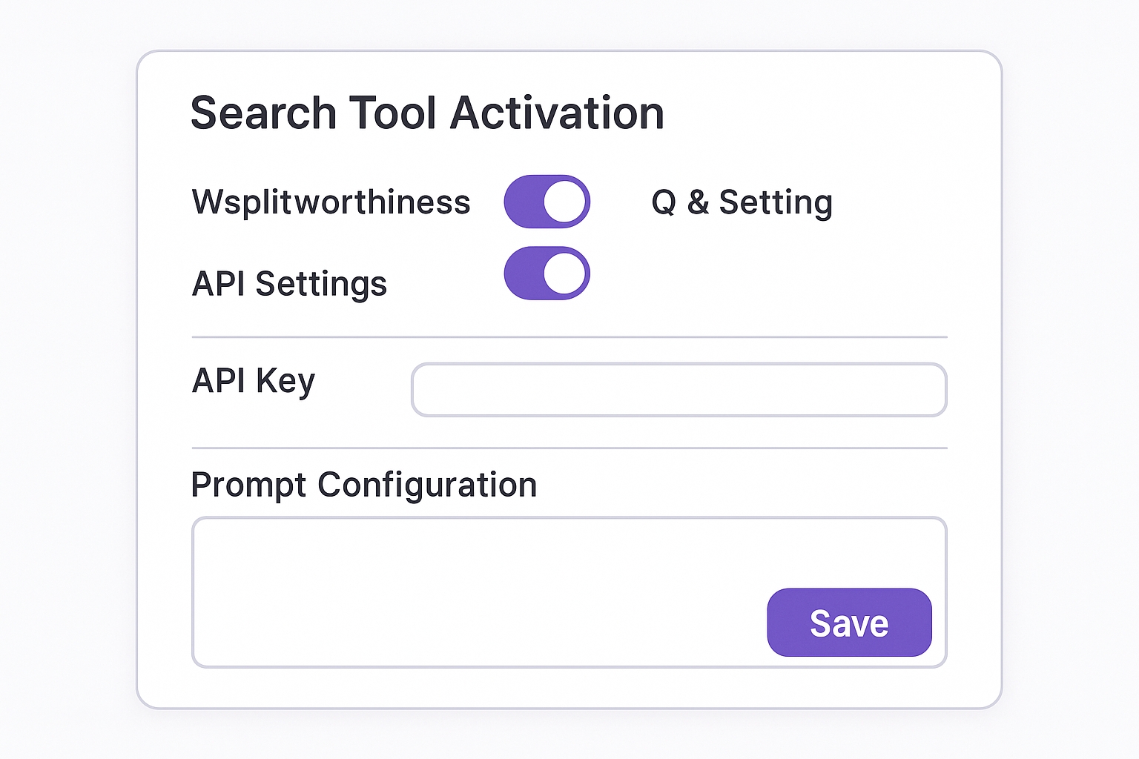The width and height of the screenshot is (1139, 759).
Task: Open the Q & Setting link
Action: (742, 202)
